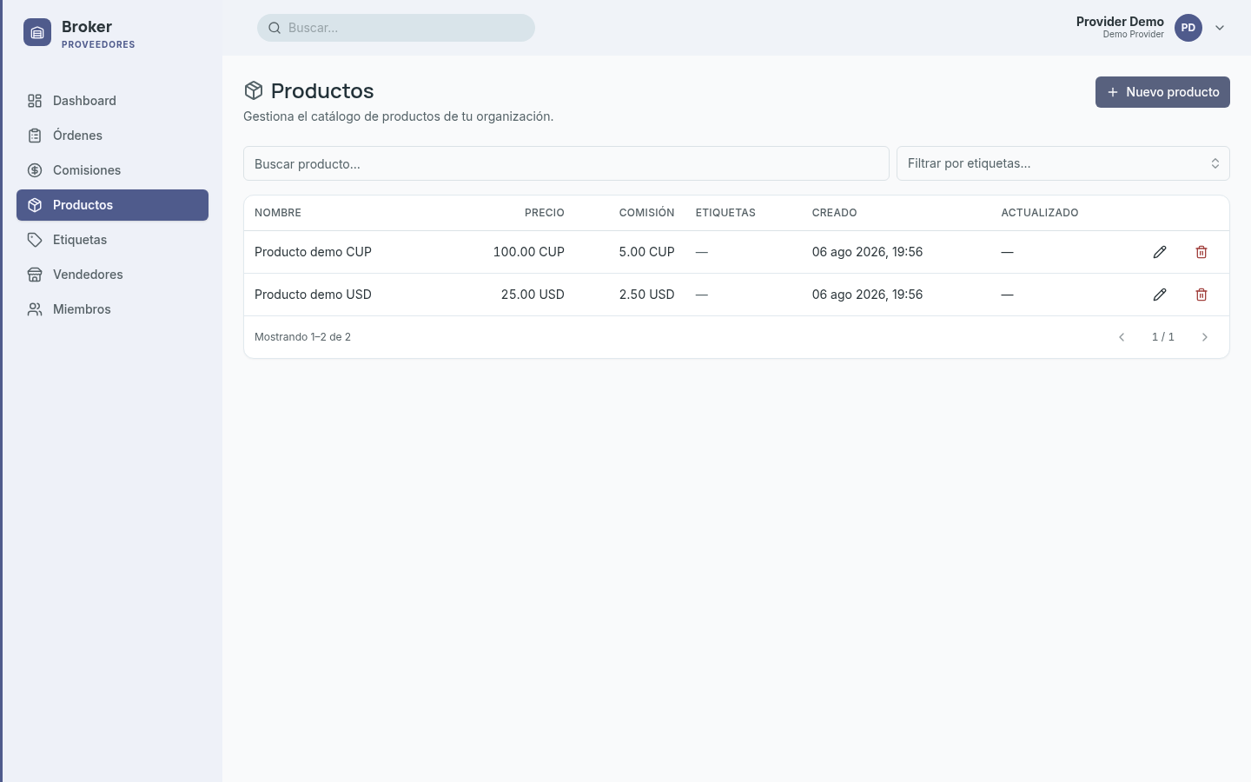Open Miembros section

tap(112, 309)
